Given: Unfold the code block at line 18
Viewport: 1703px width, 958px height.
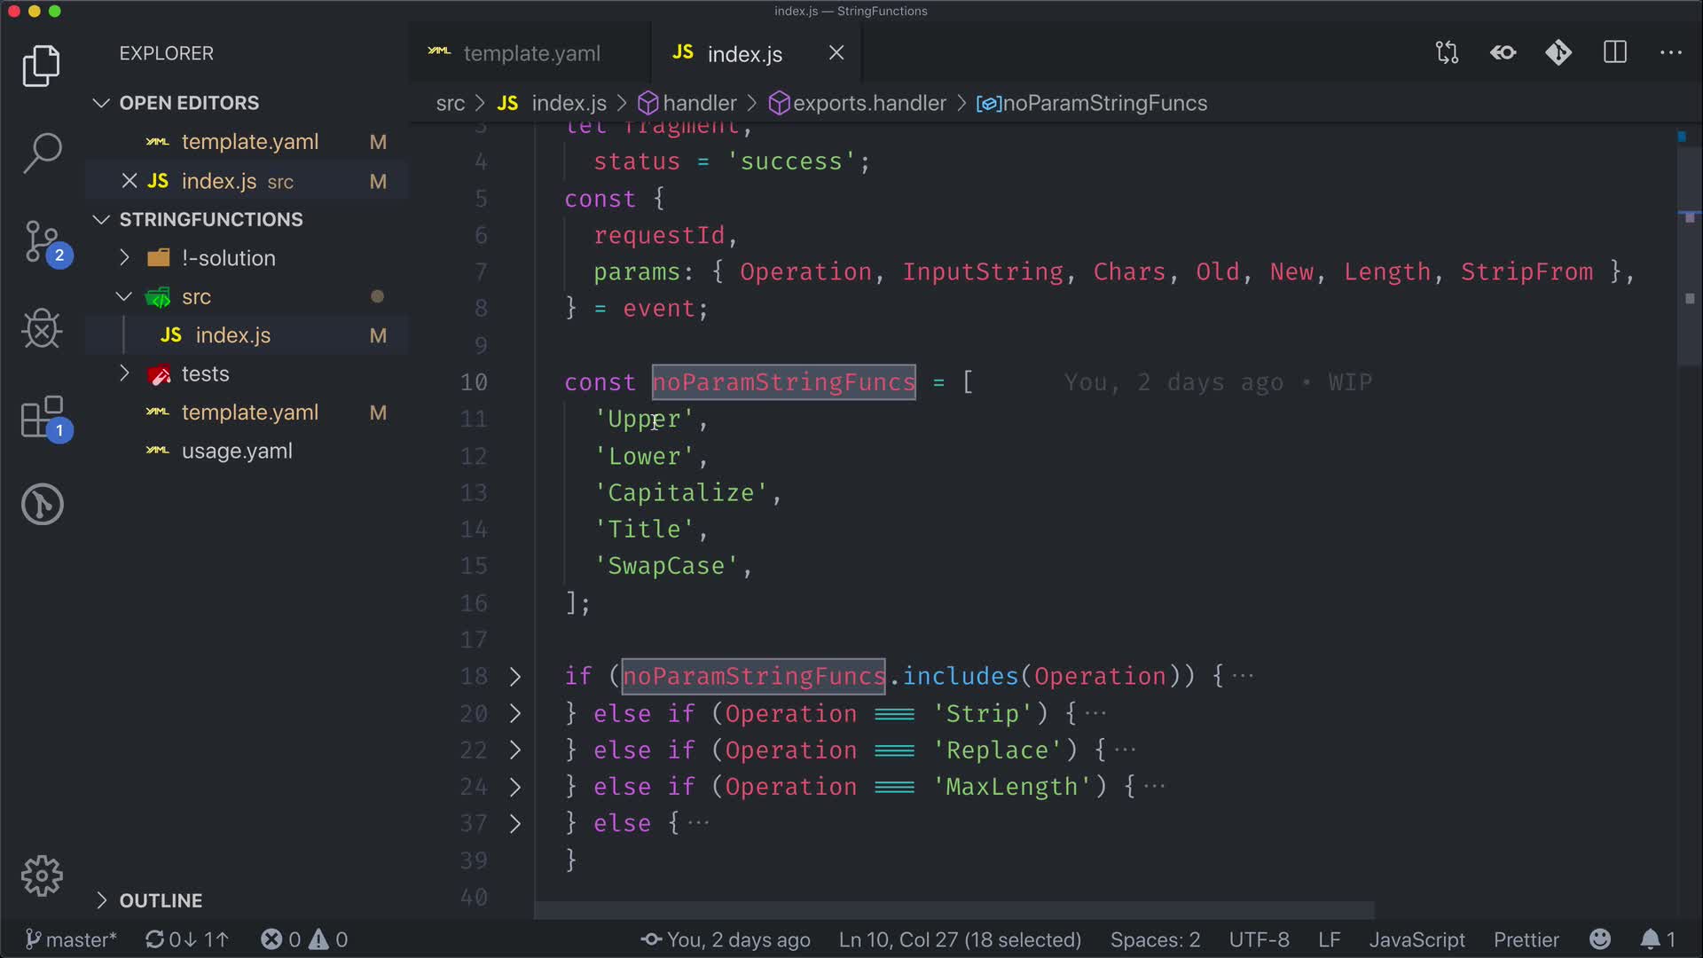Looking at the screenshot, I should (515, 677).
